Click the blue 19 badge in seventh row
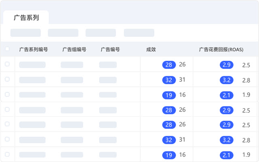The width and height of the screenshot is (259, 162). [169, 155]
